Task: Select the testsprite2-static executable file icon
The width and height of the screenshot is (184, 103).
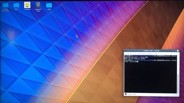Action: (x=38, y=7)
